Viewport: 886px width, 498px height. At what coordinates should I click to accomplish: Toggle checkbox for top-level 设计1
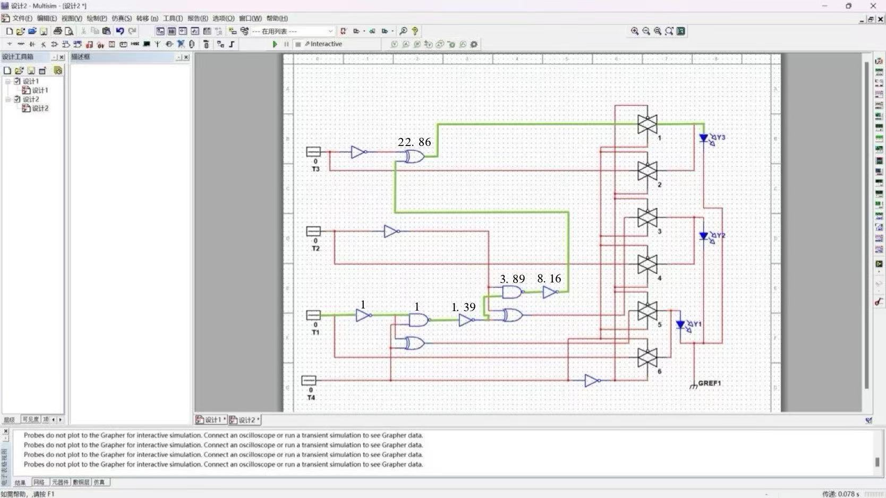point(17,81)
